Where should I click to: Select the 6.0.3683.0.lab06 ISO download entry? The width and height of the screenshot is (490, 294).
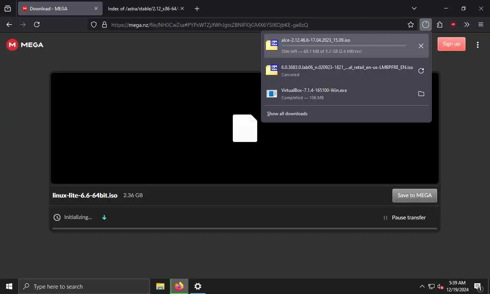click(x=346, y=71)
